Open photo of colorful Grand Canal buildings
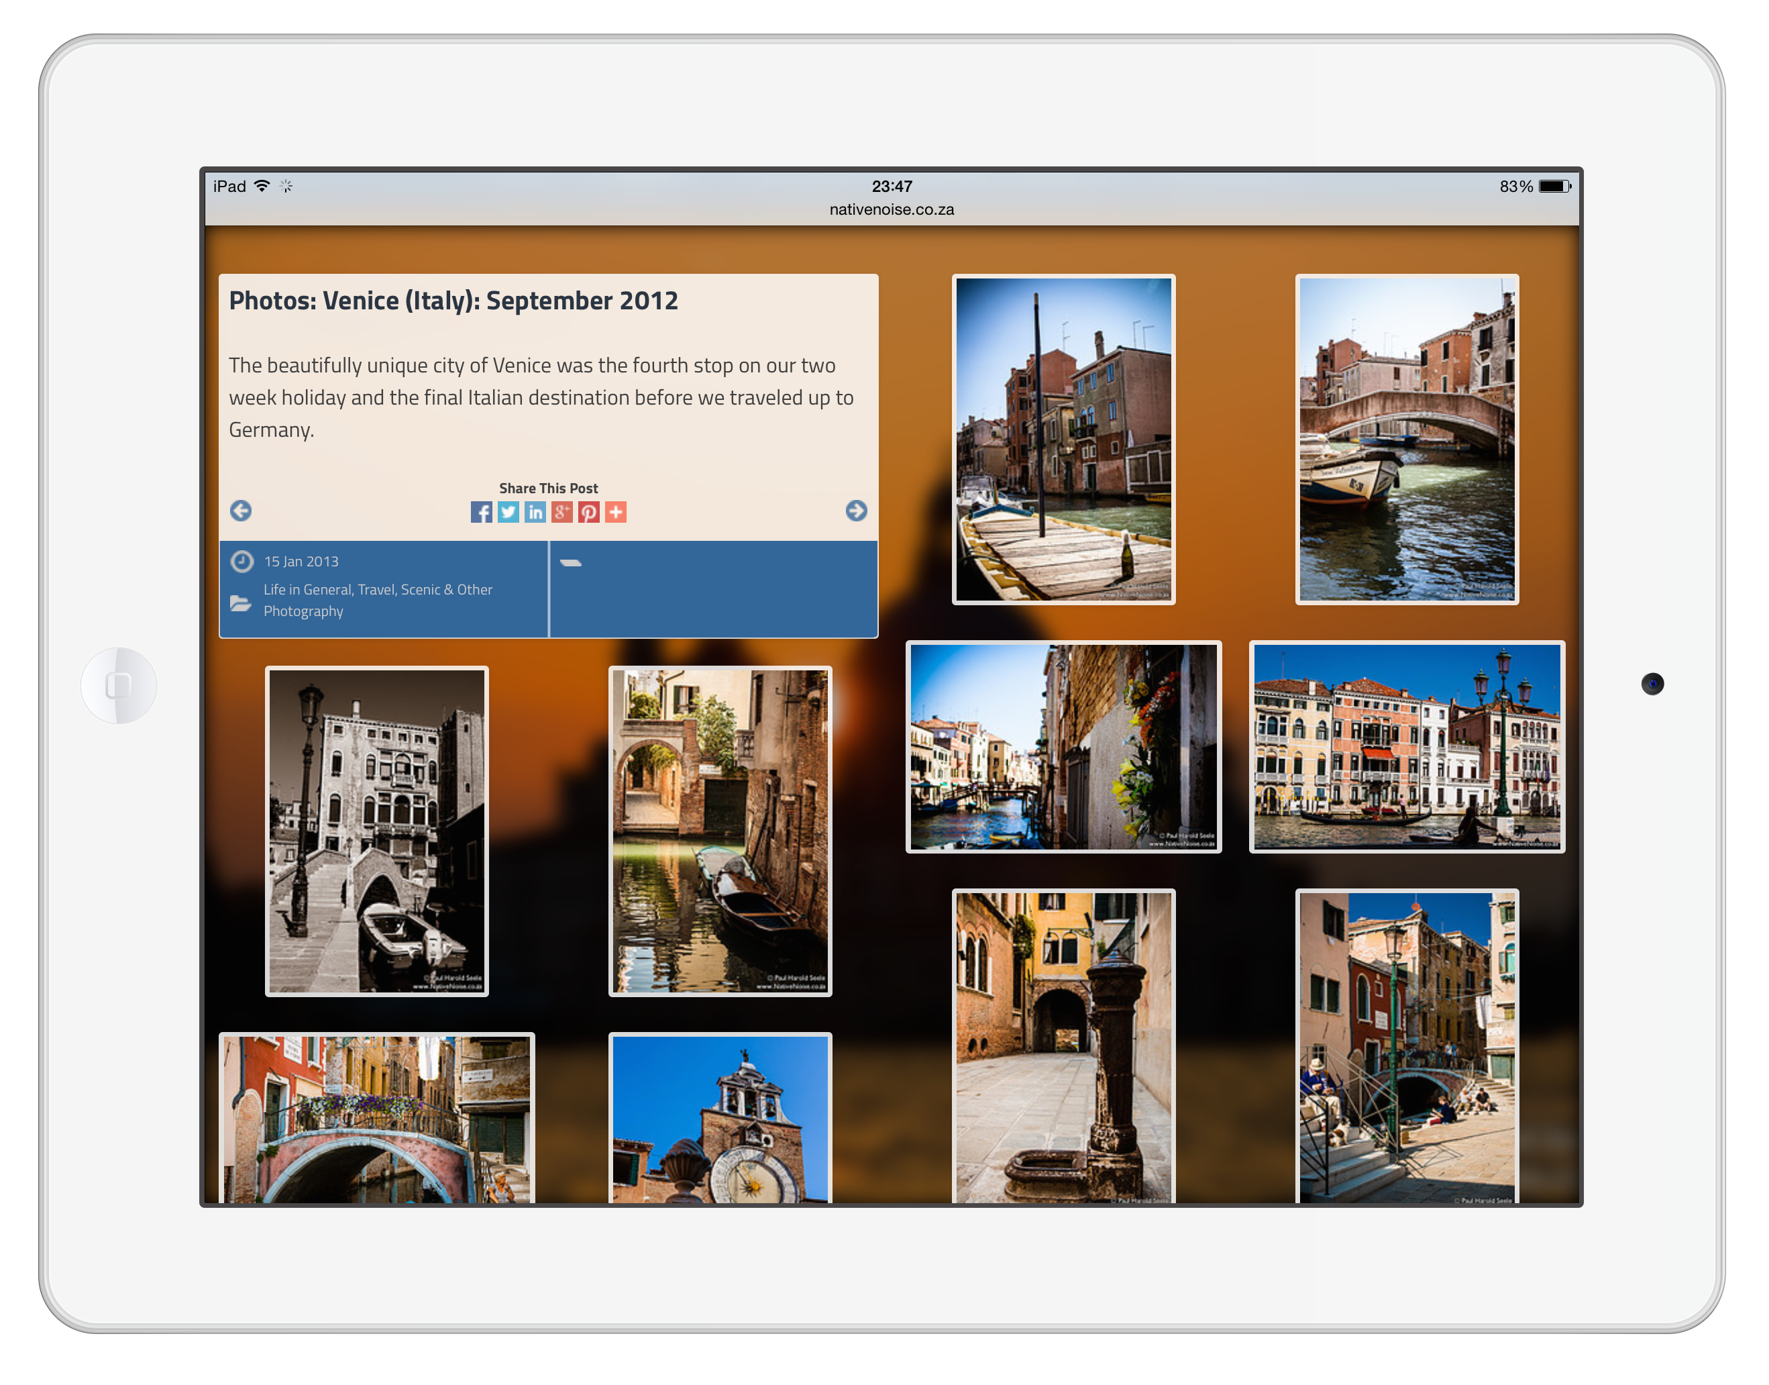The height and width of the screenshot is (1385, 1769). tap(1407, 747)
